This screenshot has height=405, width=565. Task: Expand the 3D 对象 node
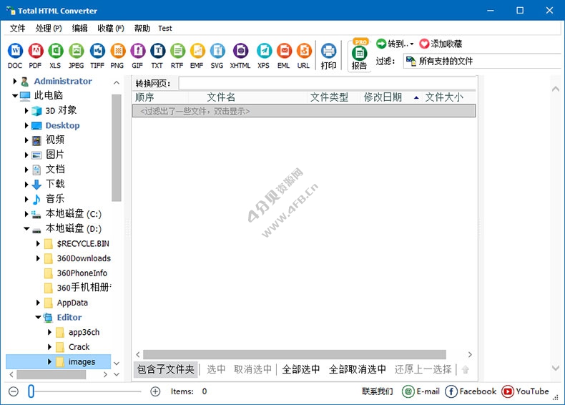pyautogui.click(x=26, y=110)
